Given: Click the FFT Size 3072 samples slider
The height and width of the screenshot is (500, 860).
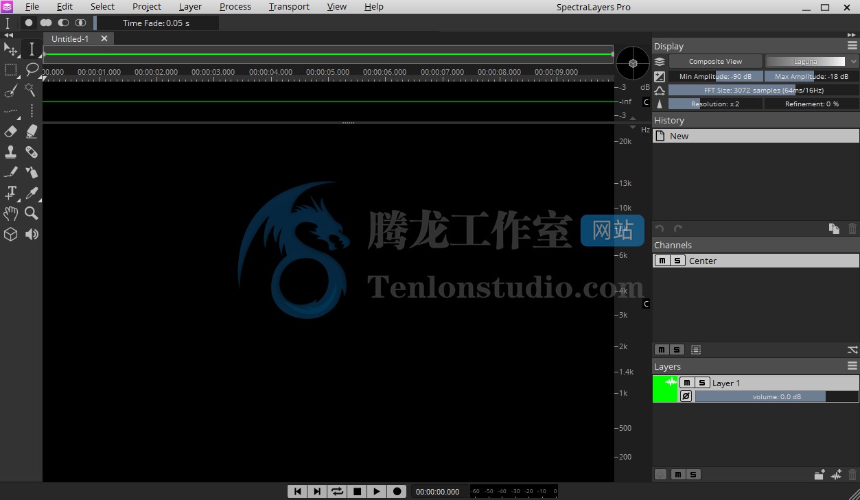Looking at the screenshot, I should pyautogui.click(x=763, y=91).
